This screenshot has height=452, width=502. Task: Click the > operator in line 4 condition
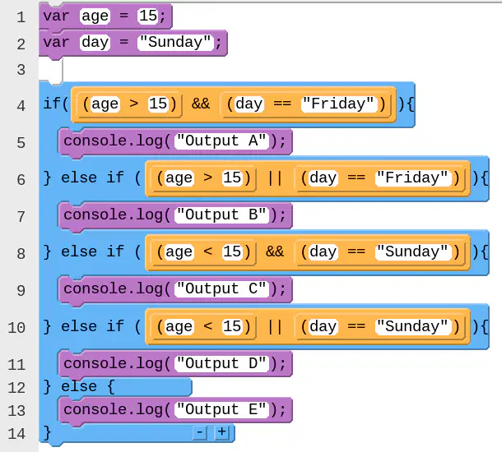coord(134,104)
